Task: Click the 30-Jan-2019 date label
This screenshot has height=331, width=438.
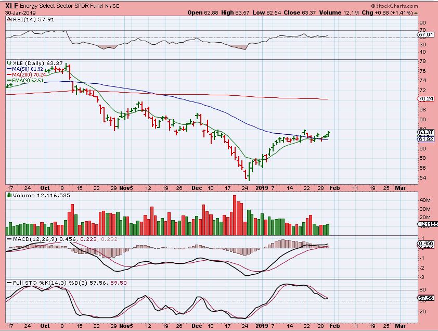Action: tap(20, 12)
